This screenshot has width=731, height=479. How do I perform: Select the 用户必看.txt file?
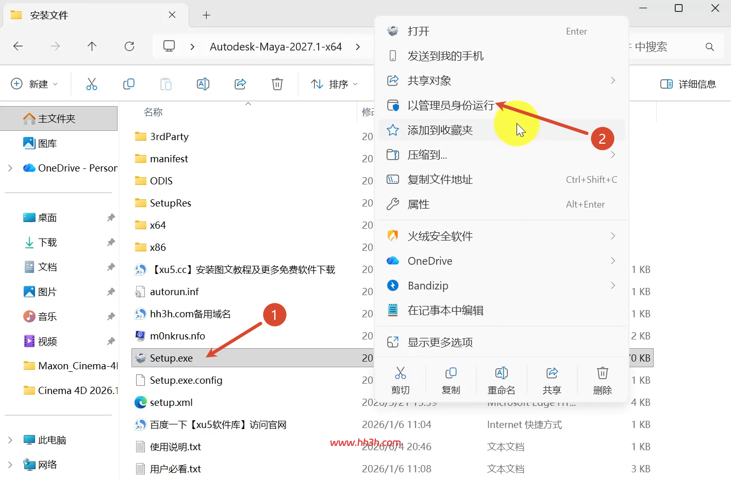point(168,469)
